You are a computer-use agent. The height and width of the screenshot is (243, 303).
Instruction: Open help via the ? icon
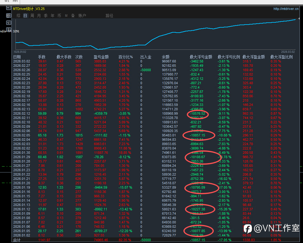click(x=8, y=29)
